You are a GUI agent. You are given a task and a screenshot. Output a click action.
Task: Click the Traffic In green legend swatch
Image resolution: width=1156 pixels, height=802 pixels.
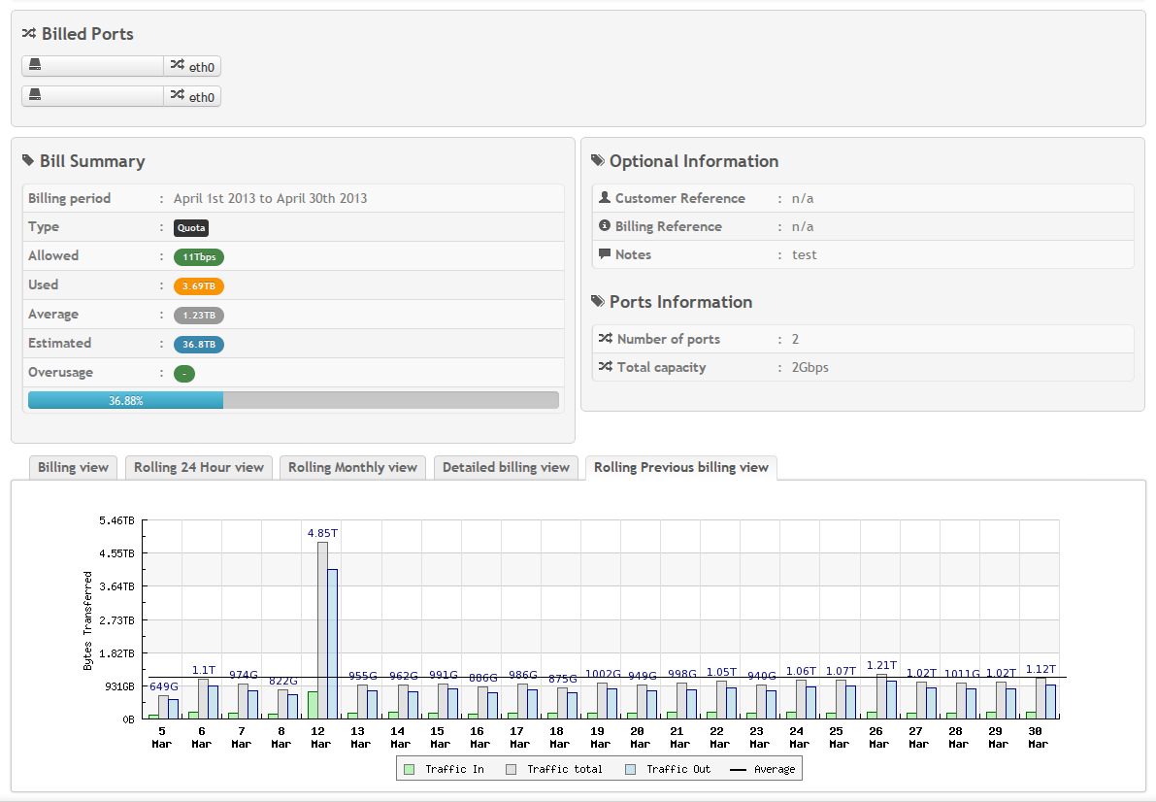(x=409, y=769)
